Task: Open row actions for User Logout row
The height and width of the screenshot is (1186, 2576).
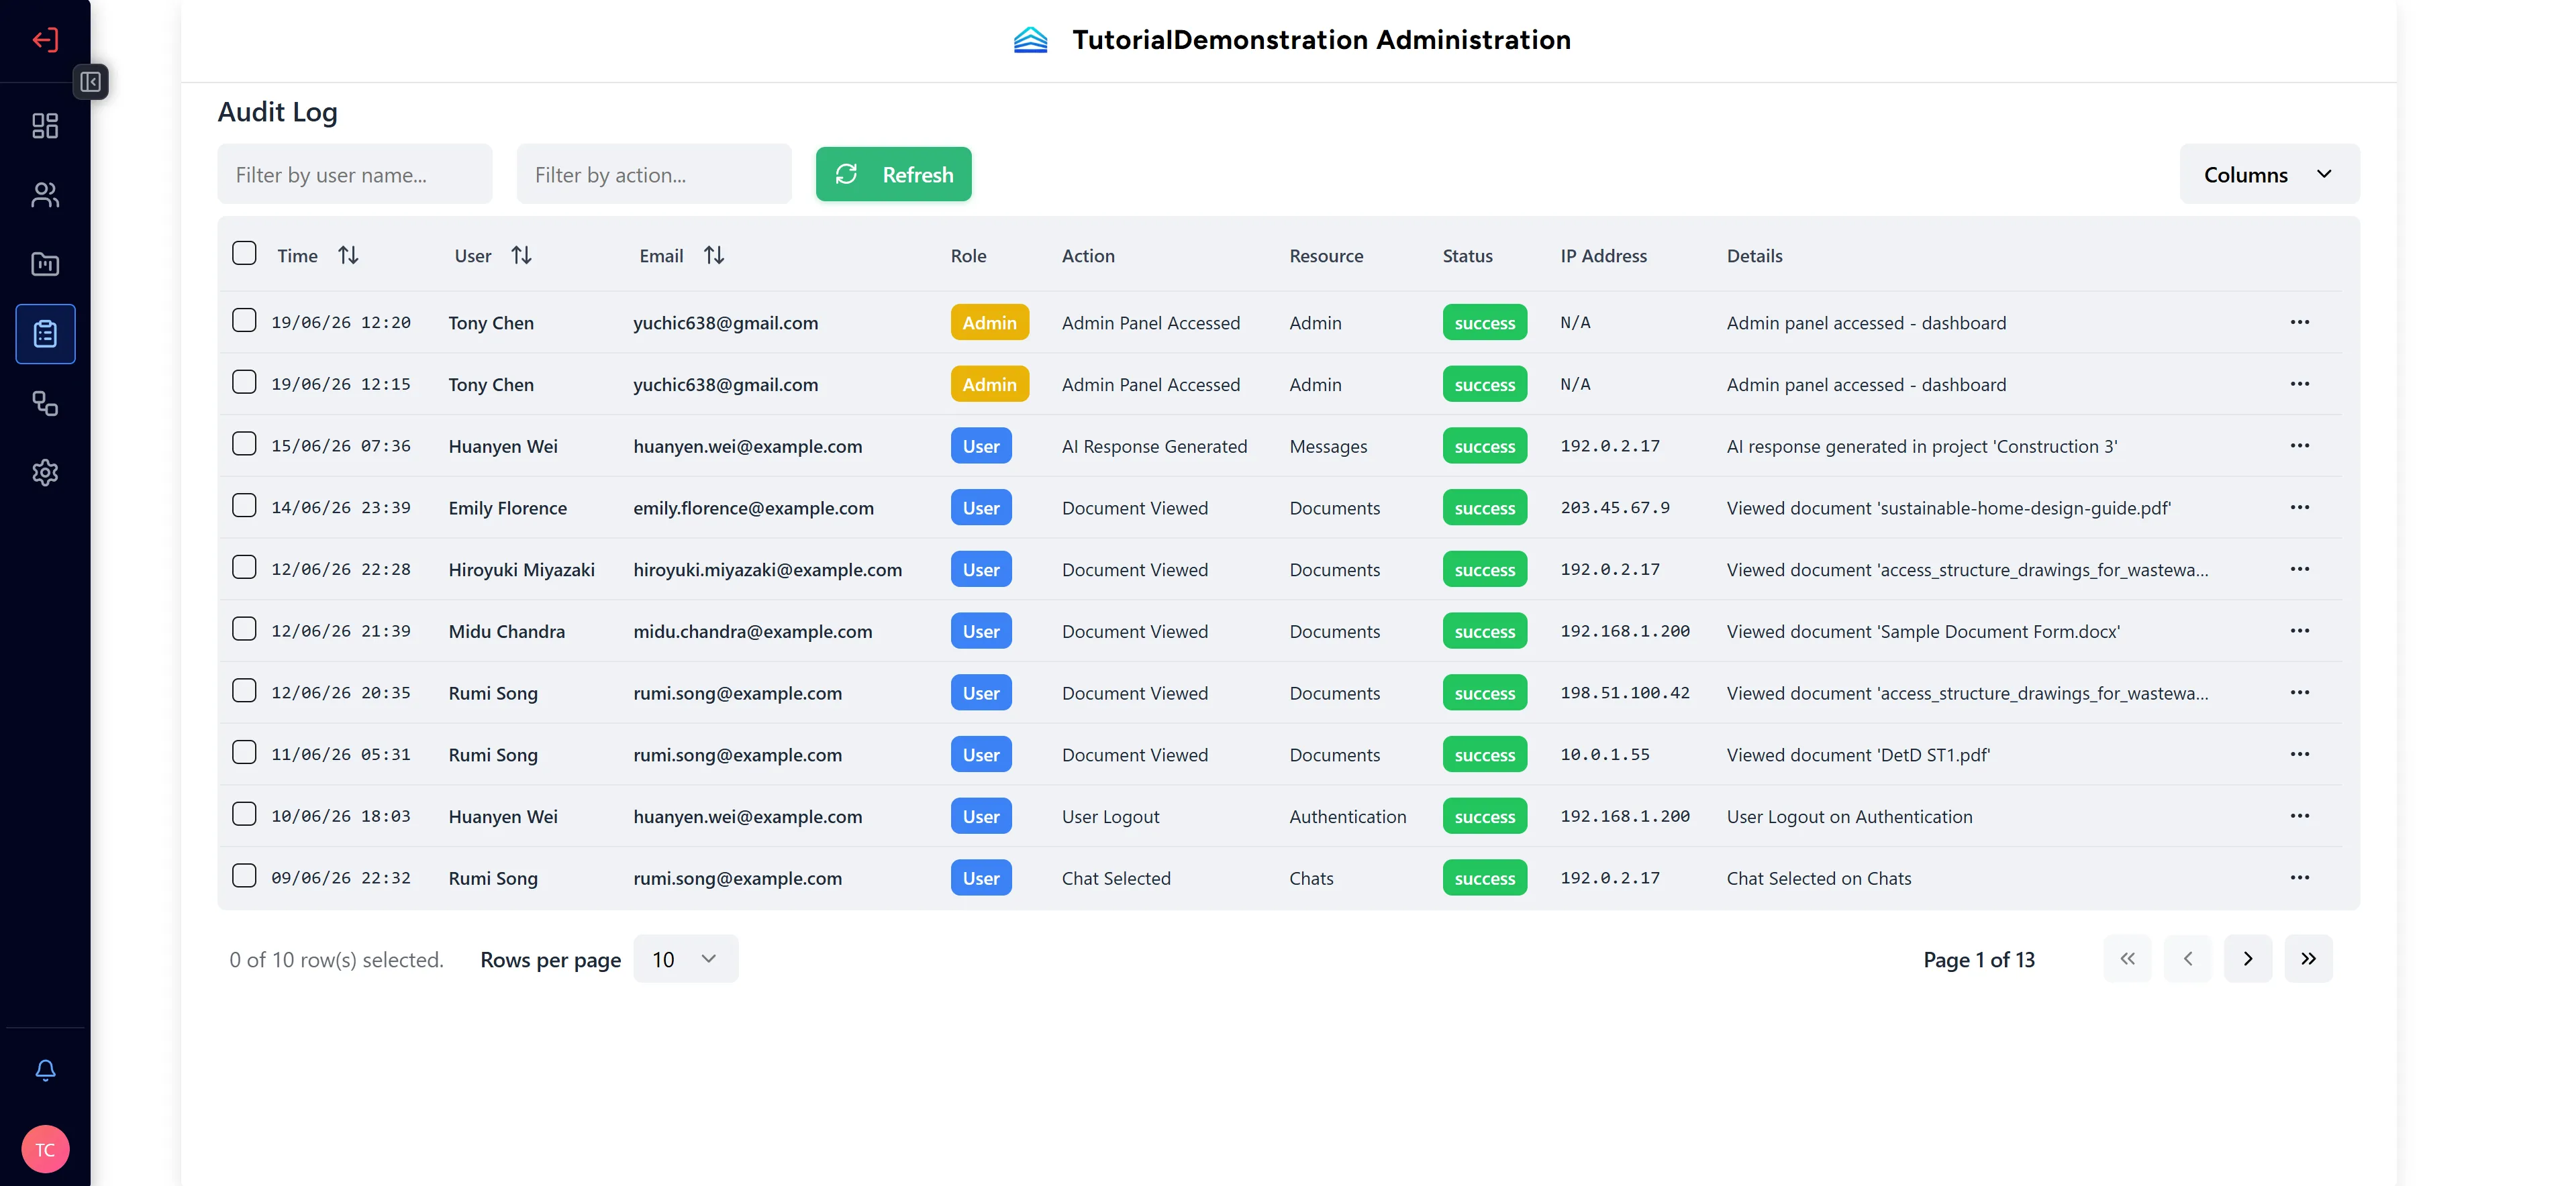Action: click(x=2299, y=815)
